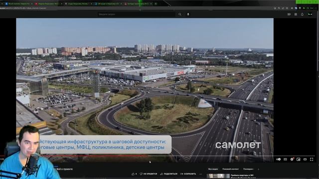Select the 'Последние' filter chip
The image size is (319, 179).
[248, 169]
